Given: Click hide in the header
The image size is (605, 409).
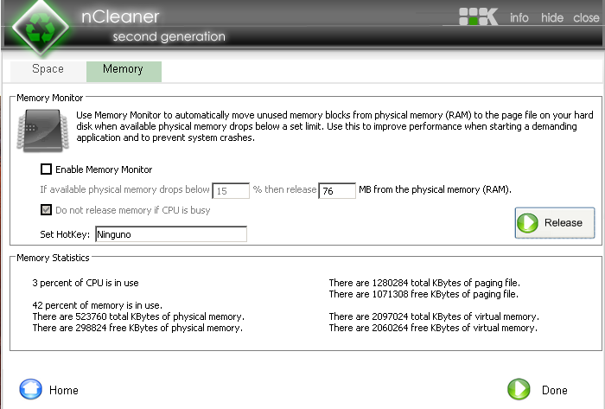Looking at the screenshot, I should (x=551, y=18).
